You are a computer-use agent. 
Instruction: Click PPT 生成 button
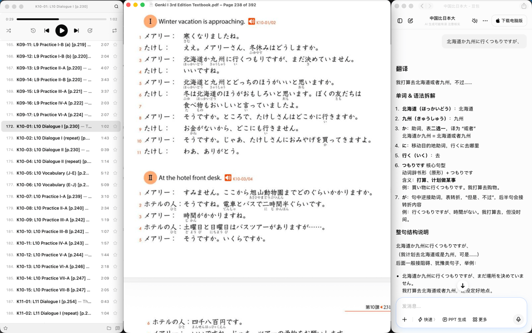[x=454, y=320]
